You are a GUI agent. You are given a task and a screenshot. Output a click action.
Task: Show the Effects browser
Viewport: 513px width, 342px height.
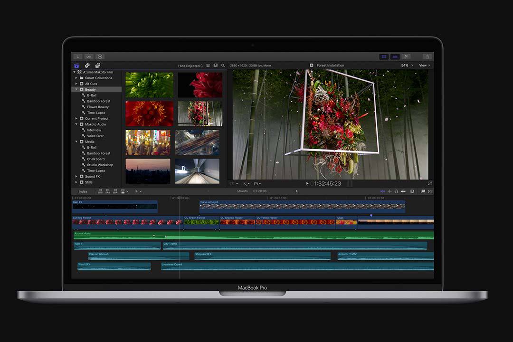(x=423, y=191)
